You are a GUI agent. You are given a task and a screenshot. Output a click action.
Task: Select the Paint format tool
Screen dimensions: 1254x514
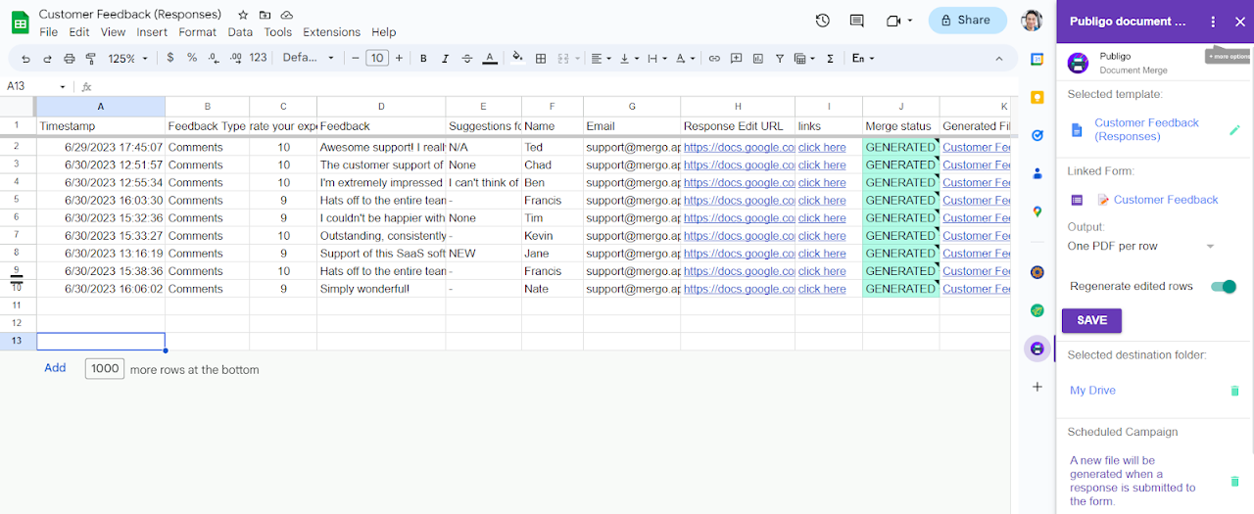[91, 59]
